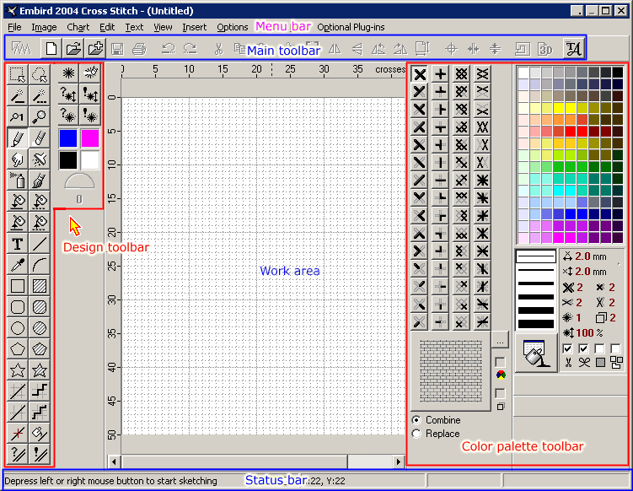633x491 pixels.
Task: Open the Text menu
Action: (134, 27)
